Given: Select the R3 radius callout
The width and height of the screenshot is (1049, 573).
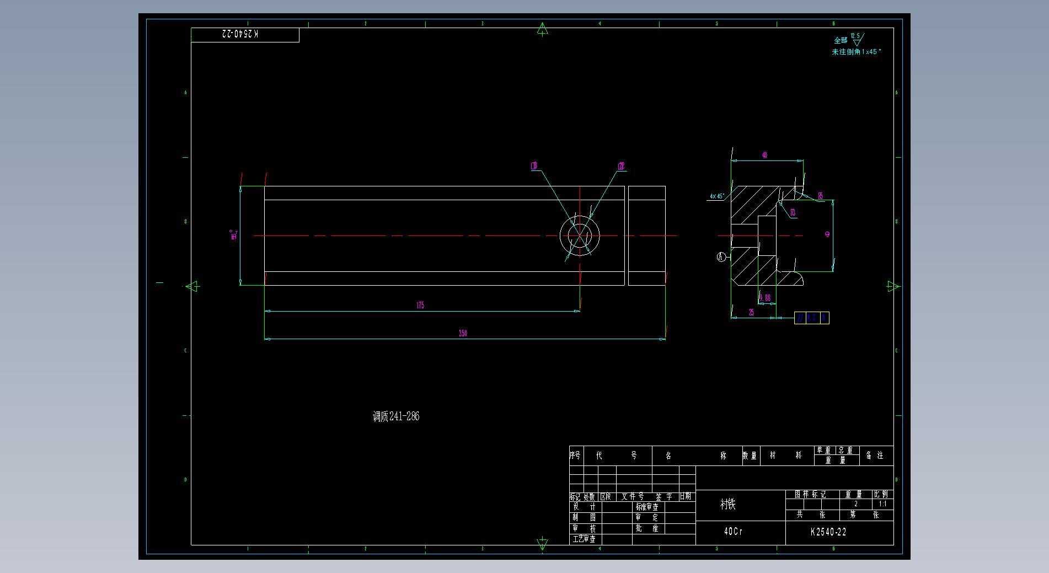Looking at the screenshot, I should 793,212.
